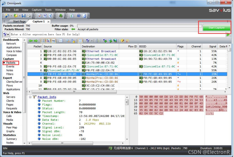Click the Print icon in top toolbar
Screen dimensions: 234x157
click(x=29, y=16)
